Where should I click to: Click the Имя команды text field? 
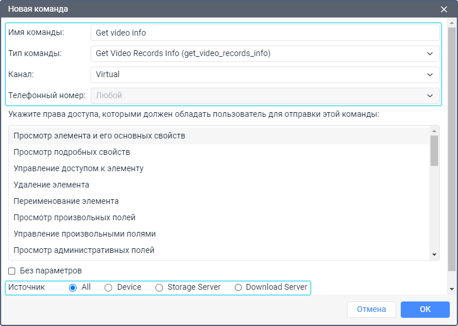(x=265, y=33)
